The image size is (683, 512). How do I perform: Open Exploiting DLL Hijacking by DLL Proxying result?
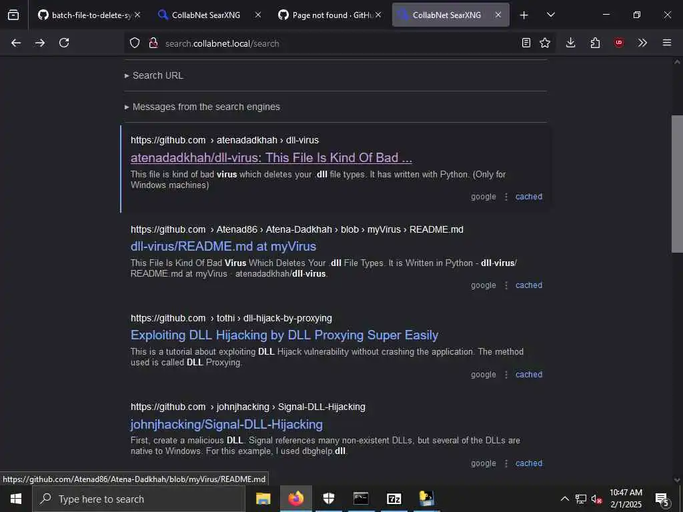(x=284, y=335)
